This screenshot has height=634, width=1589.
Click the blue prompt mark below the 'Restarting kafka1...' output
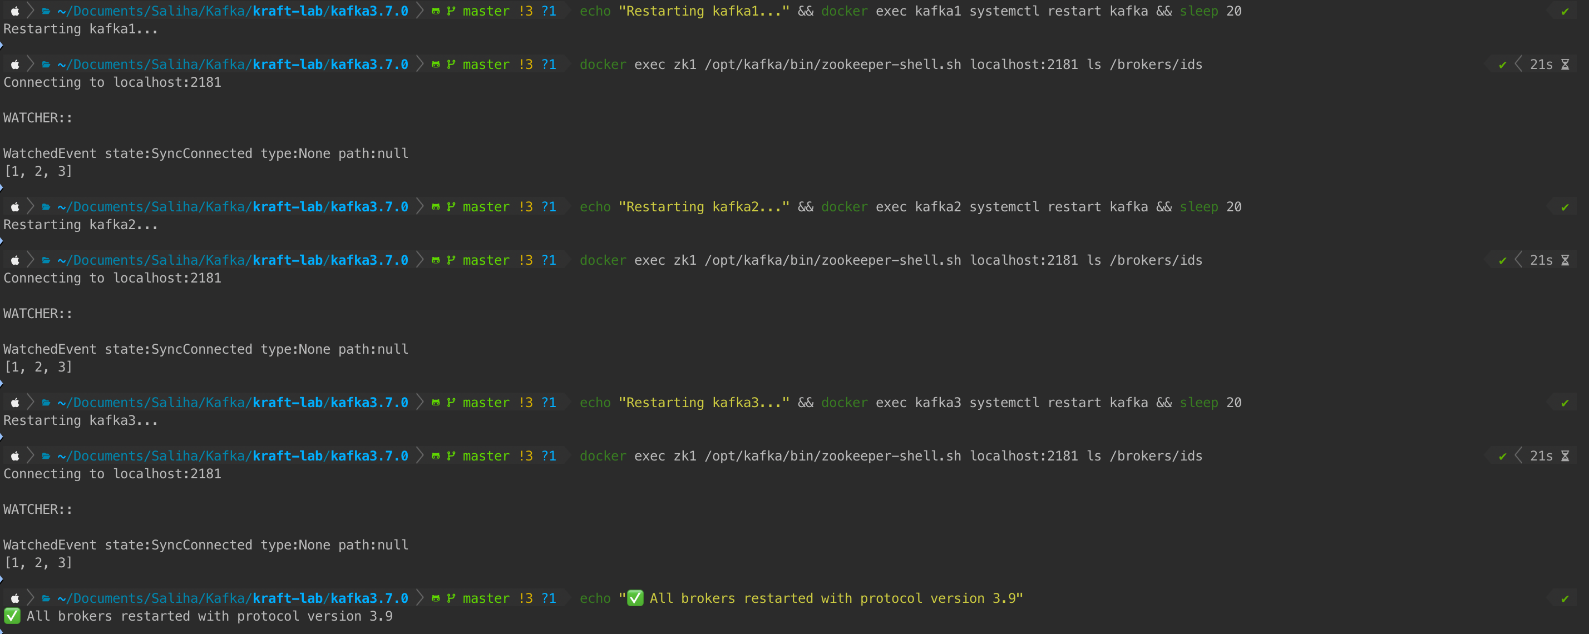coord(2,45)
